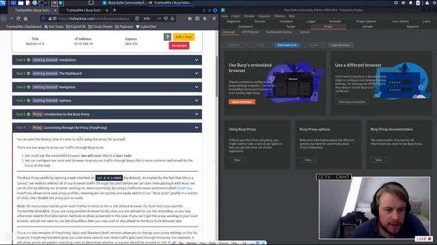Expand Task 4 Installation
Screen dimensions: 437x245
pyautogui.click(x=107, y=60)
